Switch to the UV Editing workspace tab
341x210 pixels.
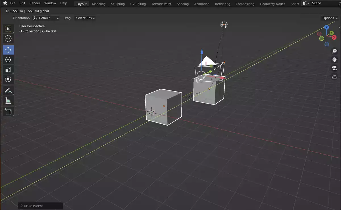(138, 4)
